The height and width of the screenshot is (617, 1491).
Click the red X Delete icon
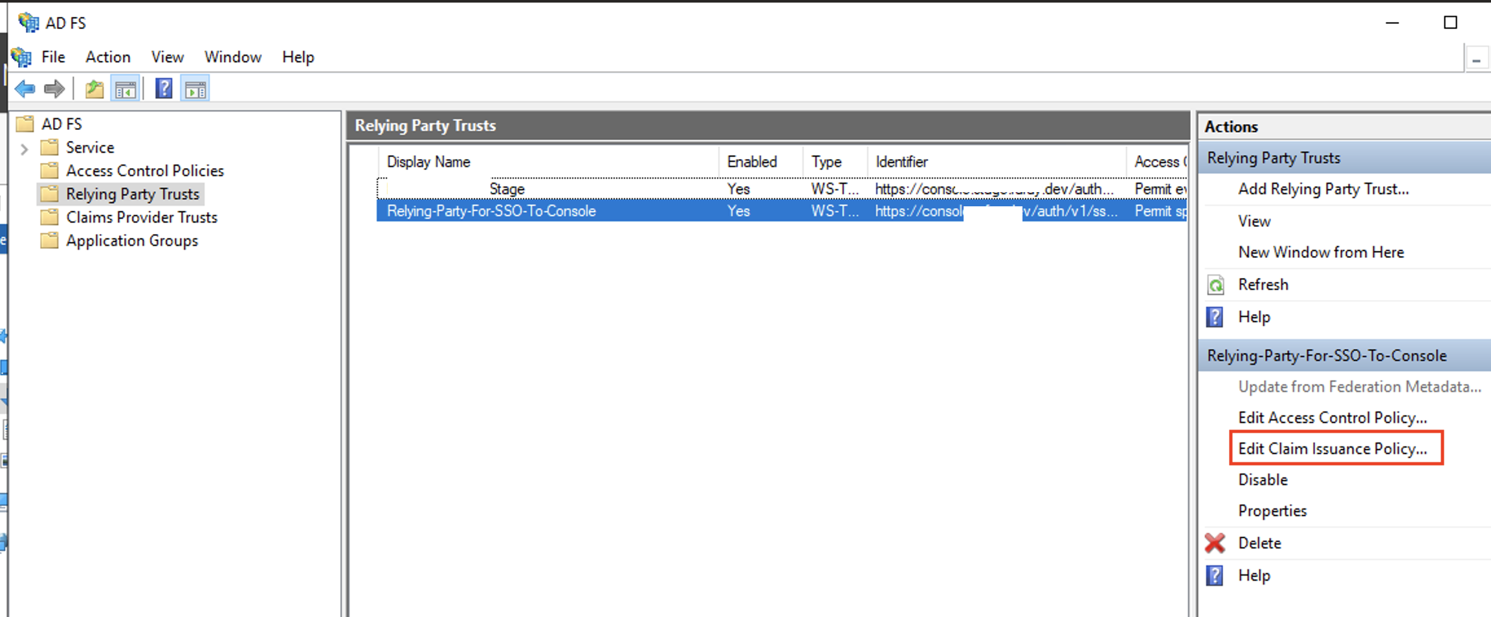coord(1215,543)
